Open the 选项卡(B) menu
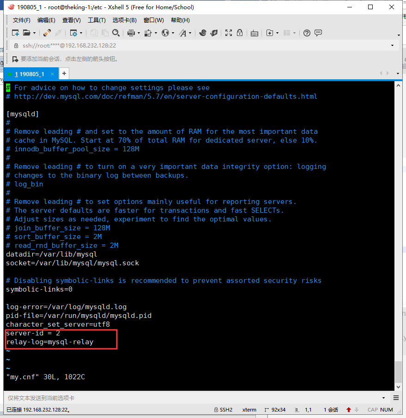 [x=124, y=20]
